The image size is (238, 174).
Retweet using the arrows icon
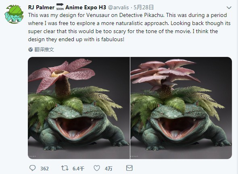tap(65, 168)
